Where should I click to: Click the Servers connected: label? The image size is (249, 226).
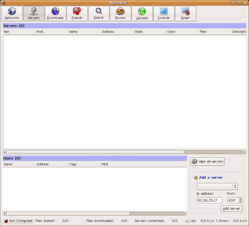(149, 221)
